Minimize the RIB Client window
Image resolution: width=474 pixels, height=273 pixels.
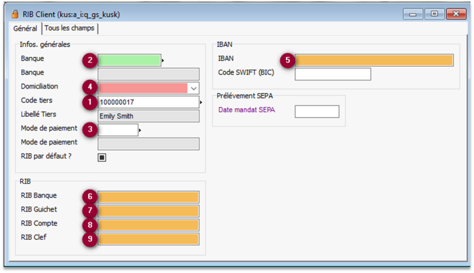coord(413,14)
